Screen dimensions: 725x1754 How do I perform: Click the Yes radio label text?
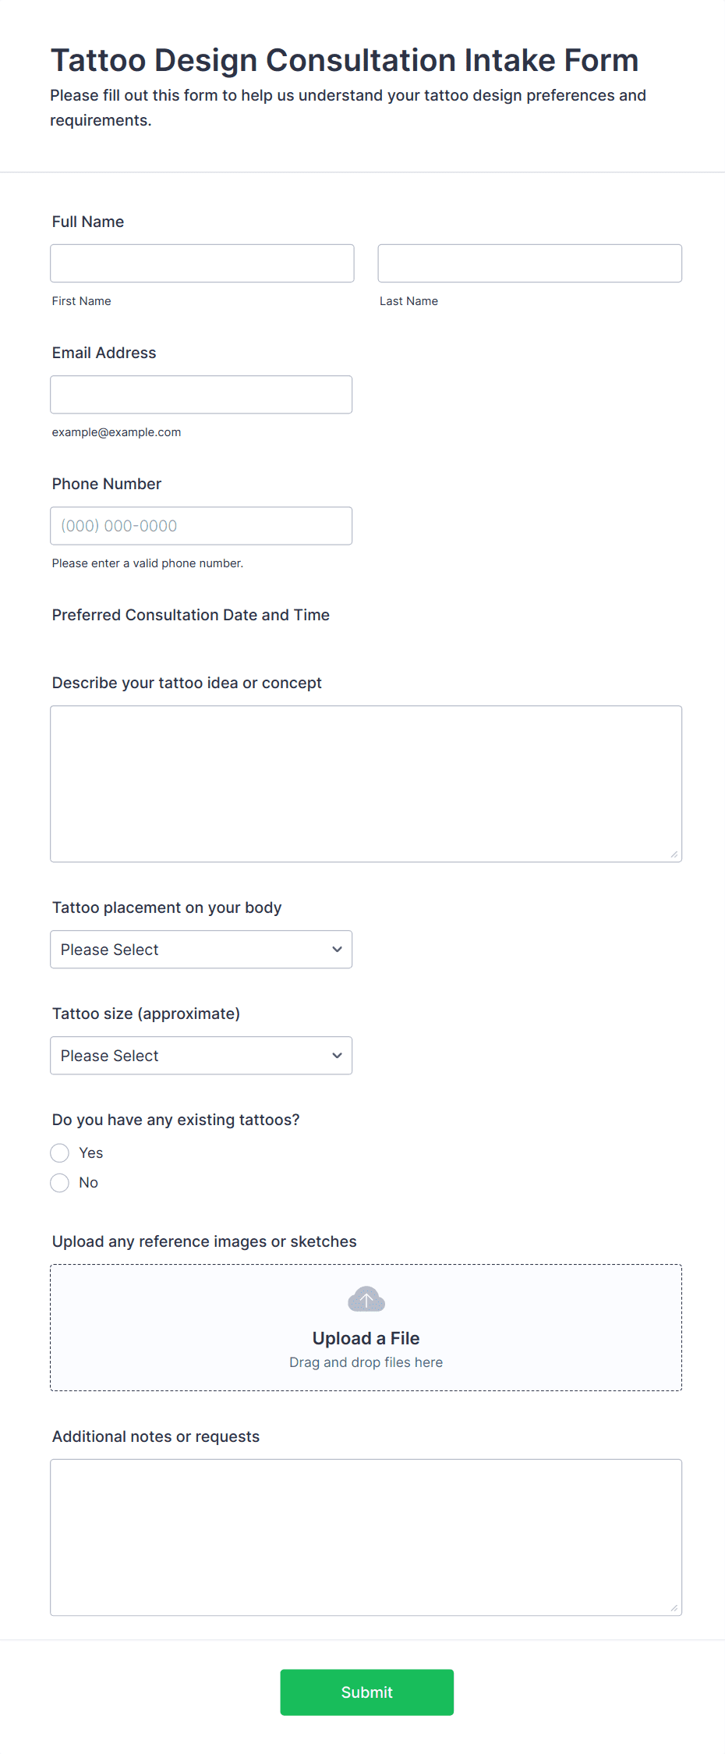(91, 1153)
